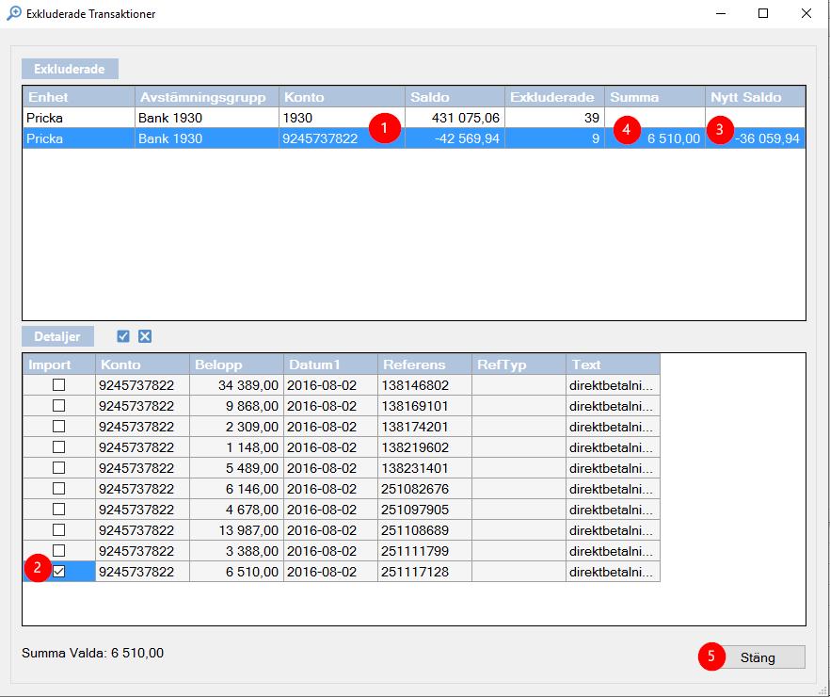Click the magnifier icon in the title bar
Screen dimensions: 830x697
tap(14, 13)
